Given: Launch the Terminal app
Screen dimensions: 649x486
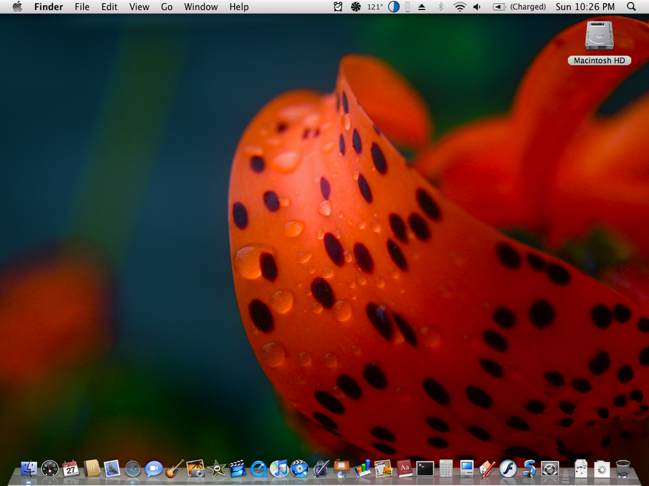Looking at the screenshot, I should pyautogui.click(x=425, y=469).
